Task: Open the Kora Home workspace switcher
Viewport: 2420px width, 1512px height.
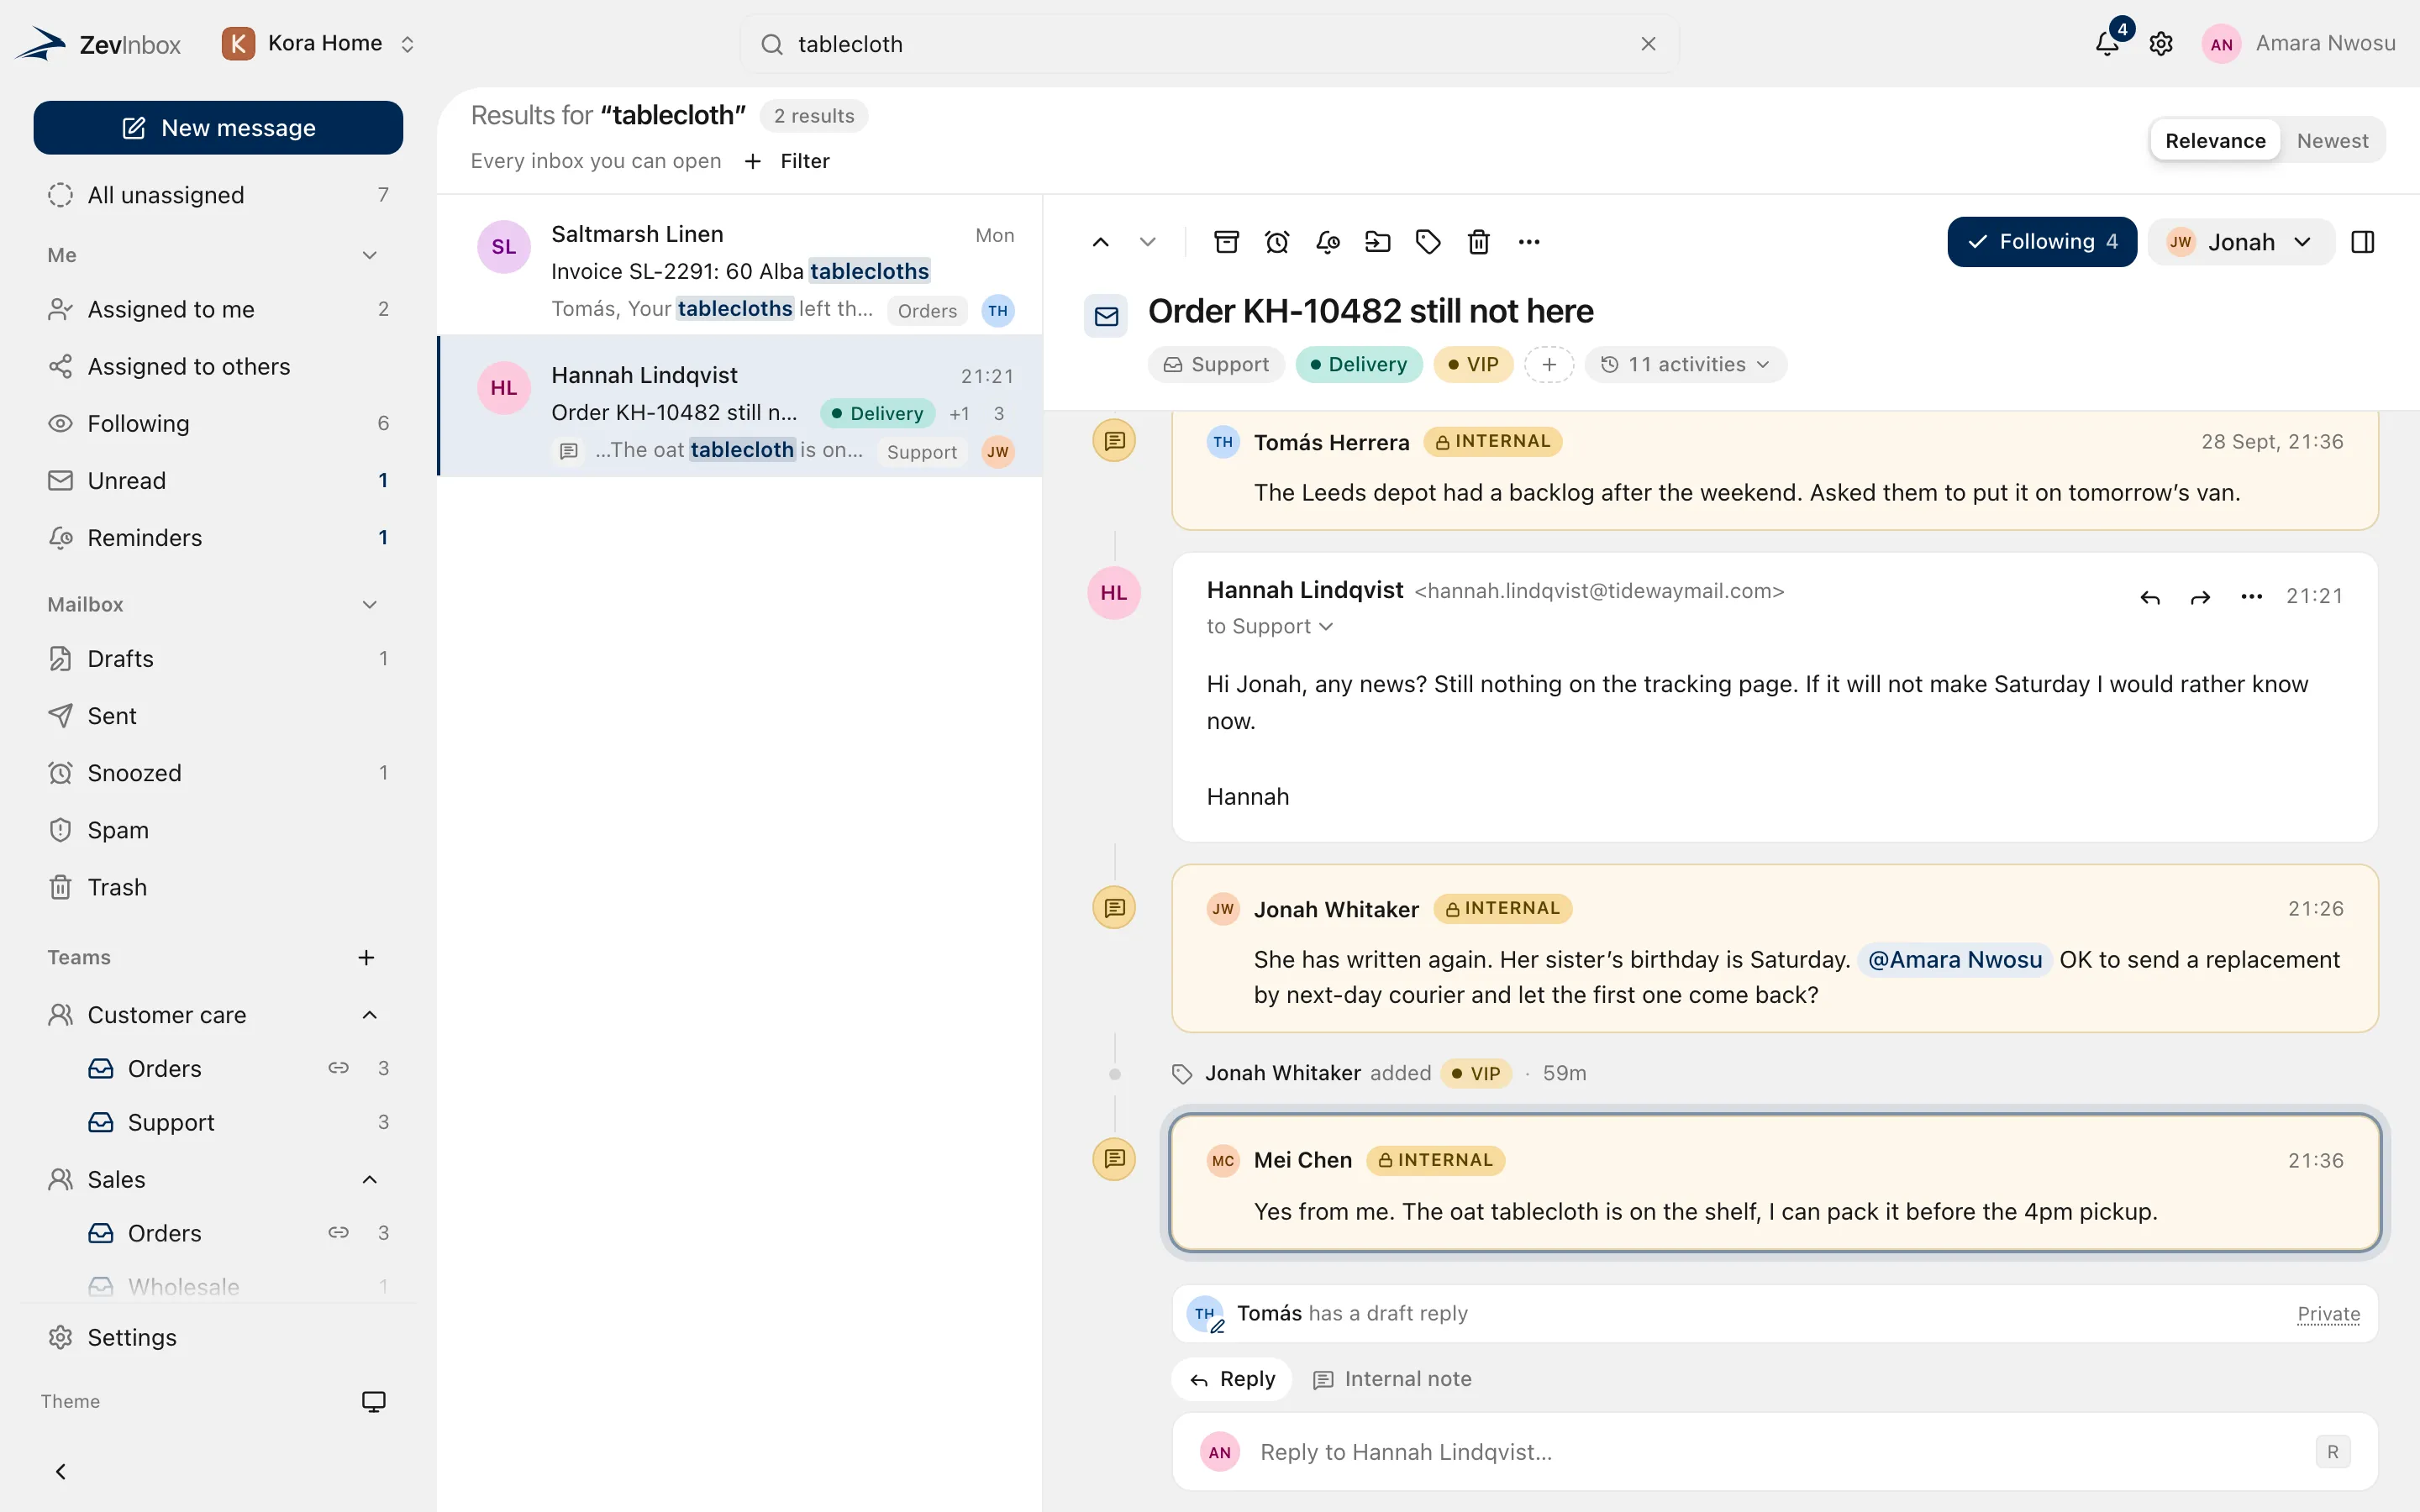Action: pos(318,43)
